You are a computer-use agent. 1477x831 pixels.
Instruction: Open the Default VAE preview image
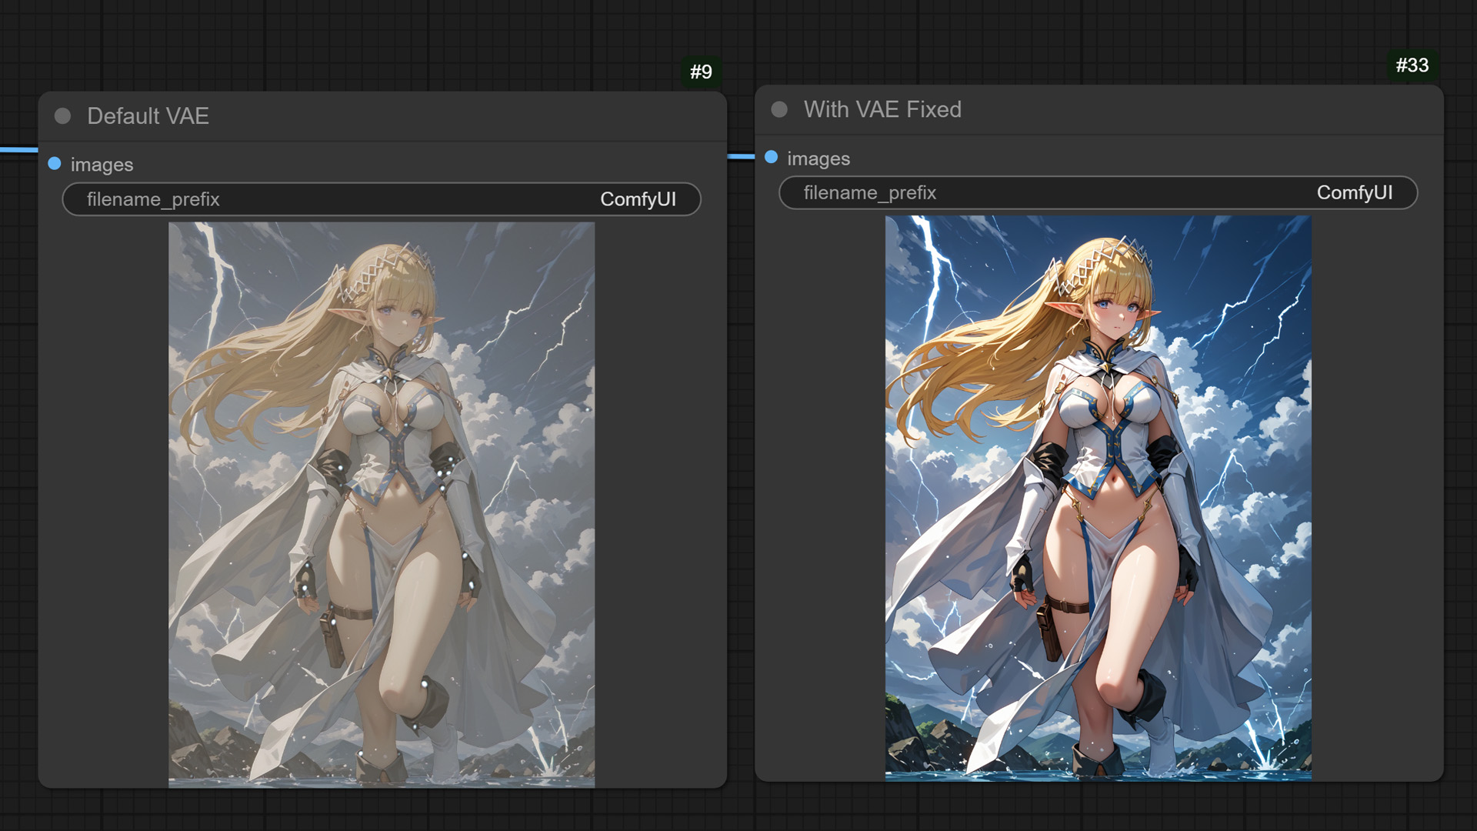tap(382, 505)
